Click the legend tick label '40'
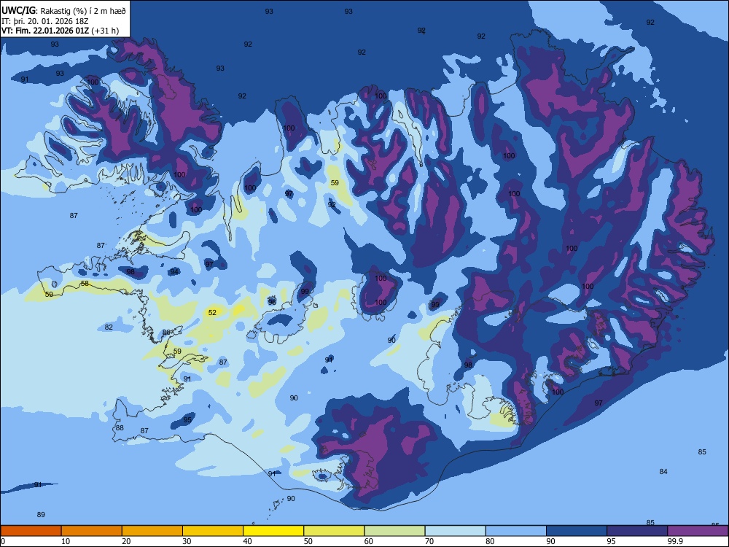The width and height of the screenshot is (729, 547). point(247,541)
